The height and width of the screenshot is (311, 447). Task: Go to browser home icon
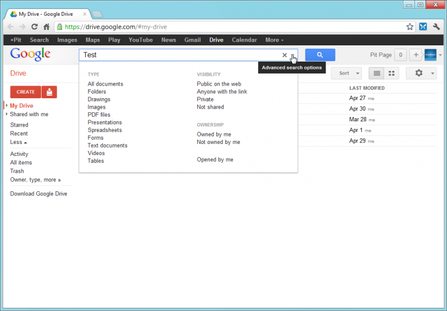(x=46, y=27)
